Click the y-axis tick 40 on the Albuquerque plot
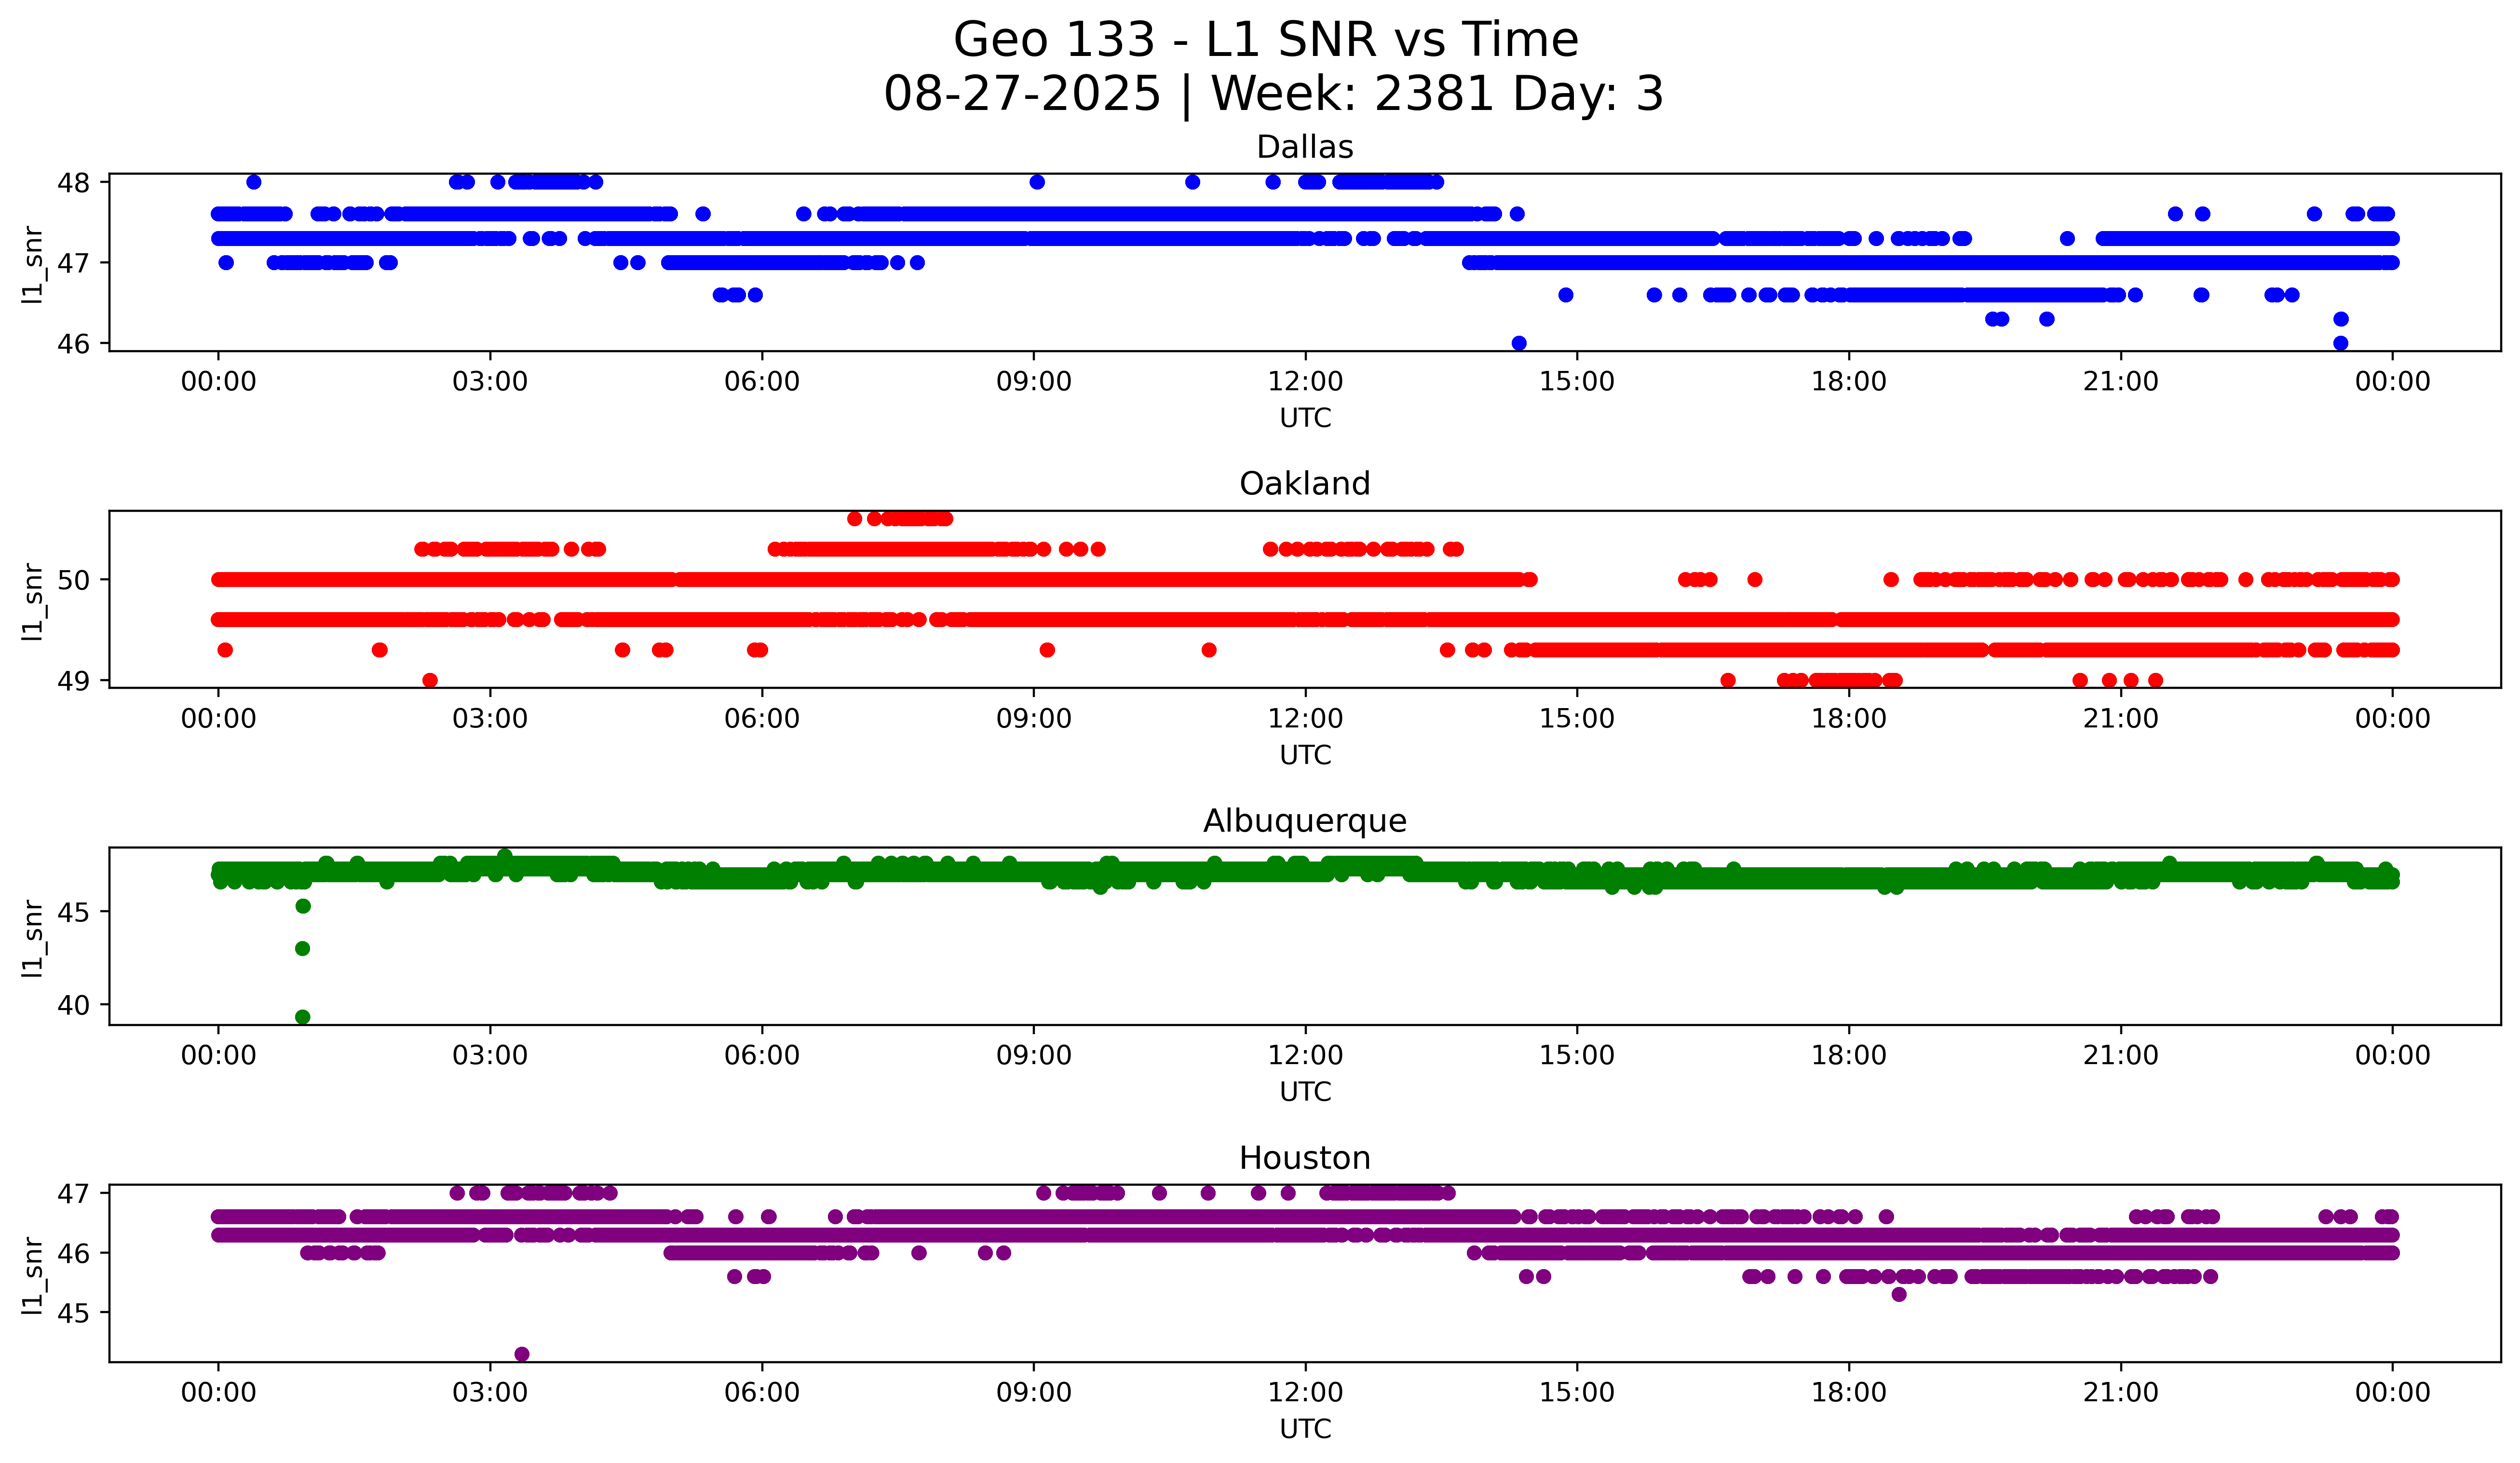2520x1463 pixels. tap(73, 1005)
